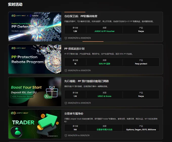Click the JUSDC & PP Voucher reward text
Image resolution: width=172 pixels, height=142 pixels.
[104, 31]
